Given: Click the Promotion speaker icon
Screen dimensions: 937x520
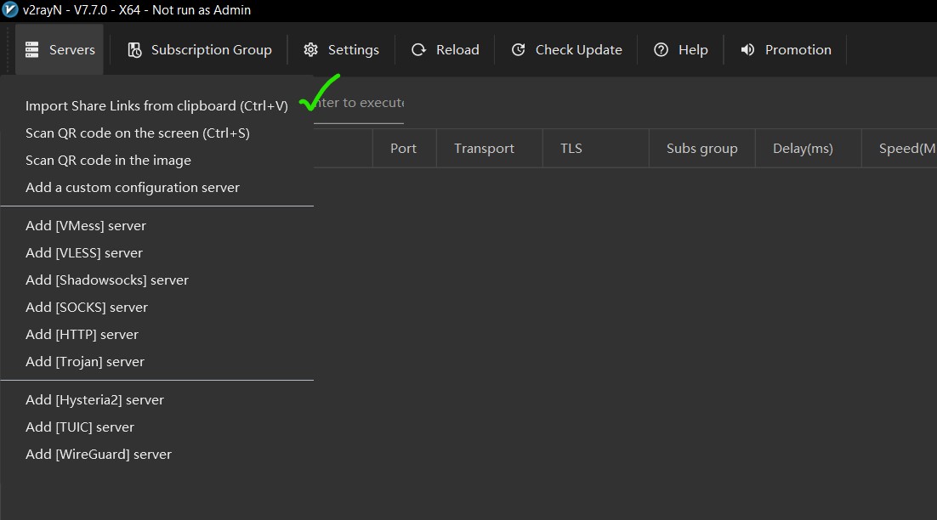Looking at the screenshot, I should point(747,50).
